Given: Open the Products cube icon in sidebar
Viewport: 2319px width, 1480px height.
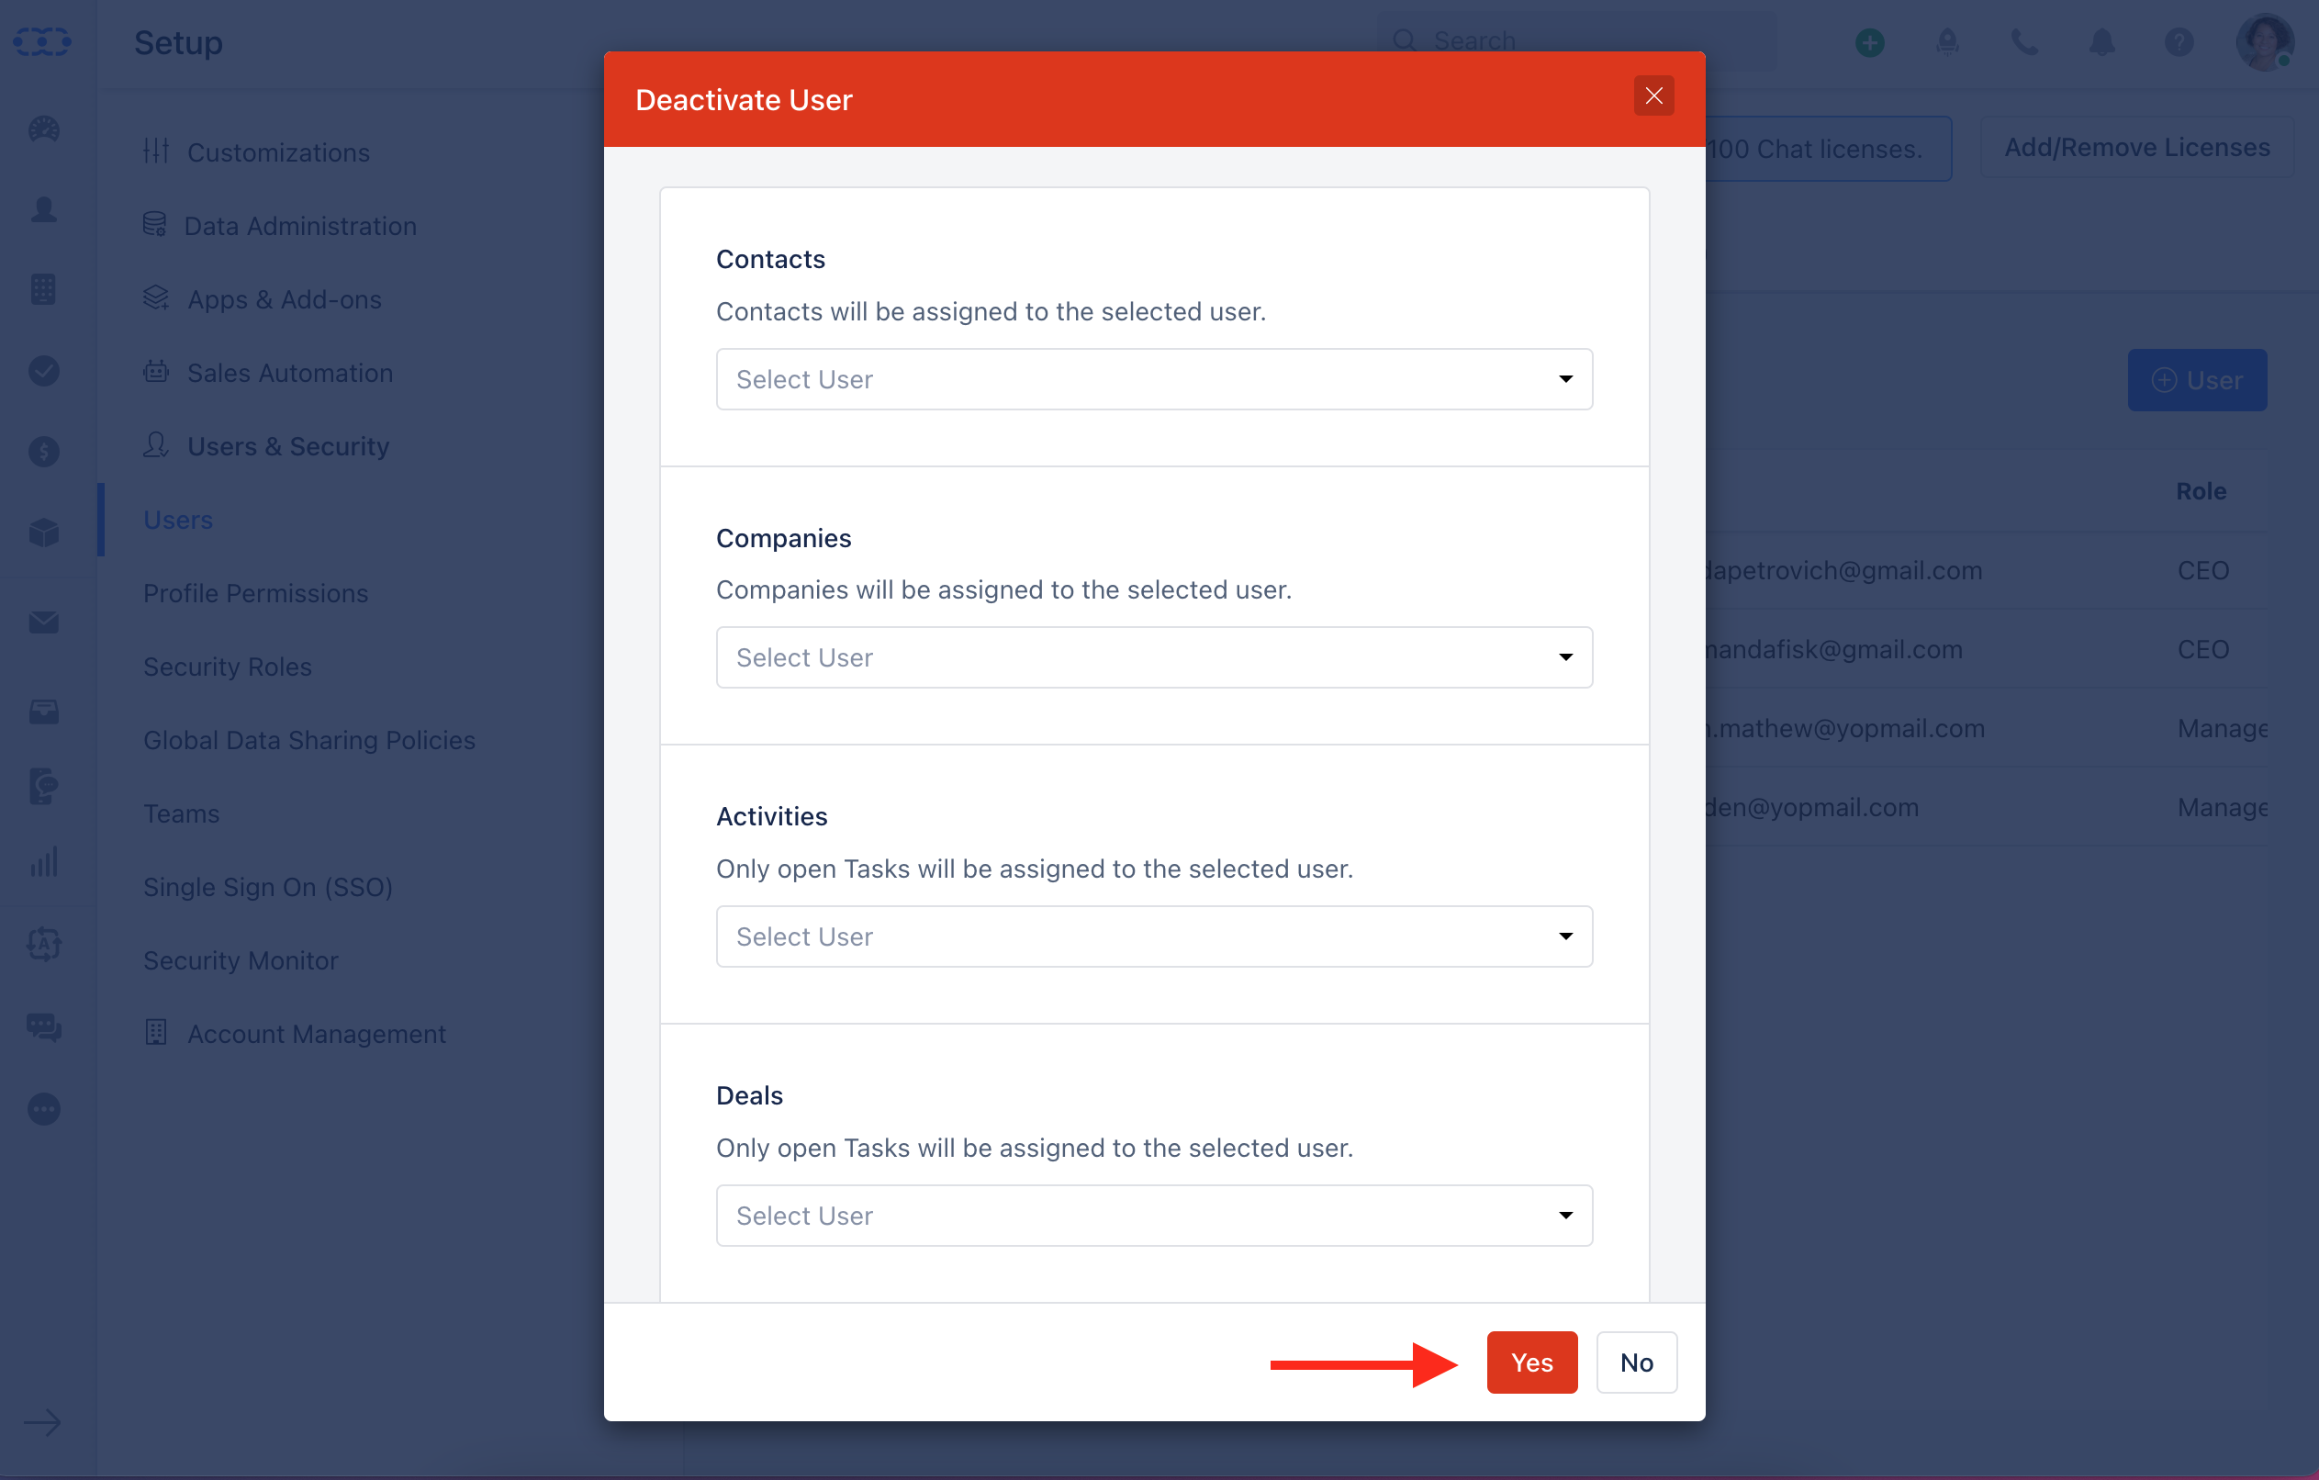Looking at the screenshot, I should (42, 532).
